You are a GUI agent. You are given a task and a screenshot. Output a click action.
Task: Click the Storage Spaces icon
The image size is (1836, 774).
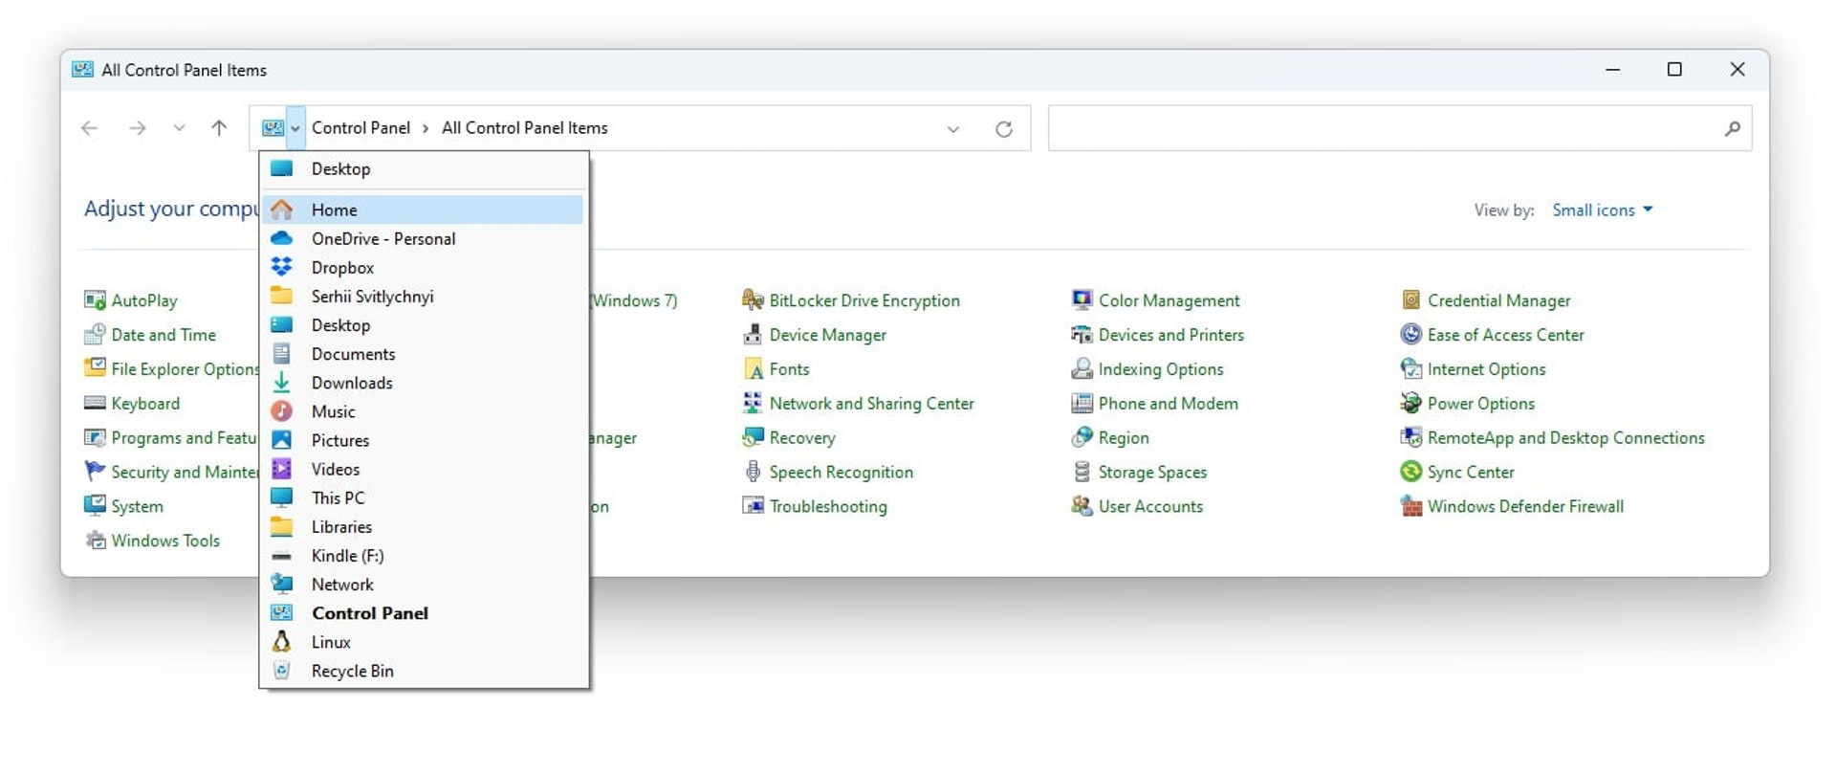[x=1082, y=472]
